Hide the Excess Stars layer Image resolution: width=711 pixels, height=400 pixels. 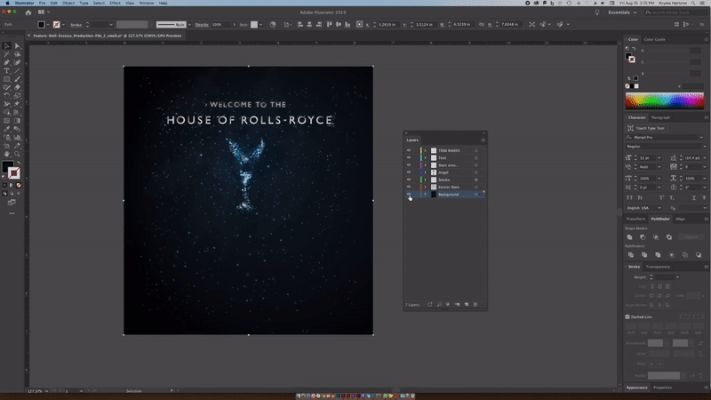pyautogui.click(x=409, y=187)
